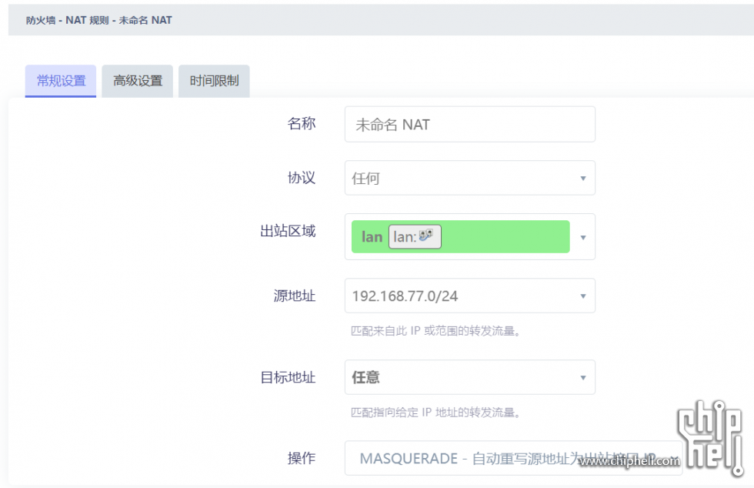Image resolution: width=754 pixels, height=488 pixels.
Task: Click the lan interface network icon
Action: pos(426,235)
